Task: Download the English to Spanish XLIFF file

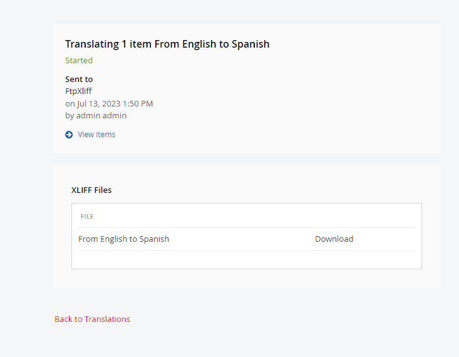Action: 334,239
